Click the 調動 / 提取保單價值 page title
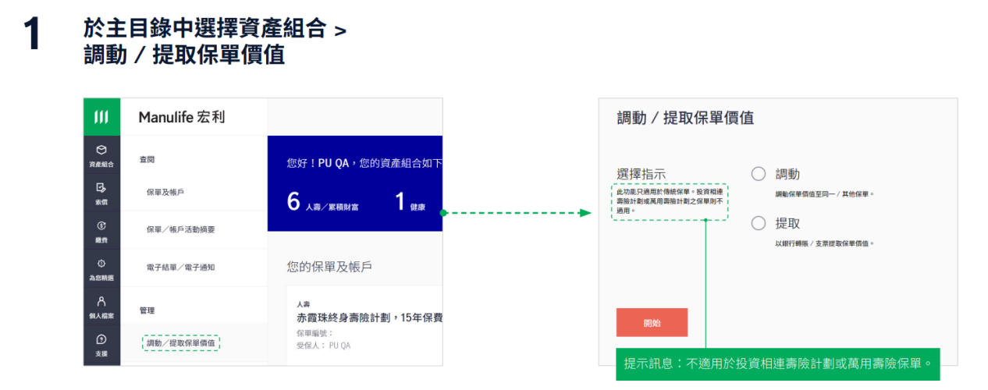 (x=685, y=119)
